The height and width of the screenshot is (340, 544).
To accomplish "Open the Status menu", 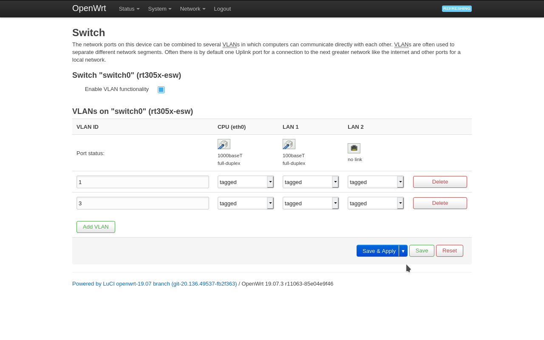I will 129,8.
